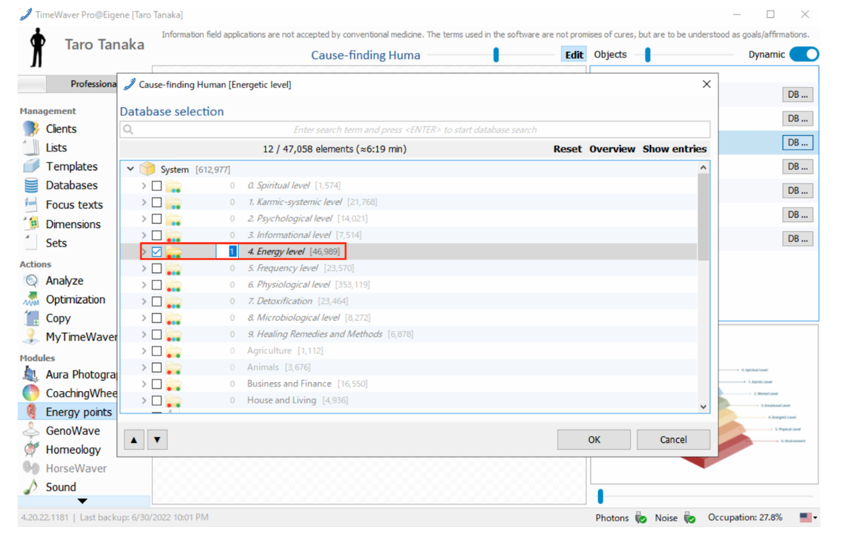Collapse the System tree node
Image resolution: width=842 pixels, height=540 pixels.
tap(130, 169)
